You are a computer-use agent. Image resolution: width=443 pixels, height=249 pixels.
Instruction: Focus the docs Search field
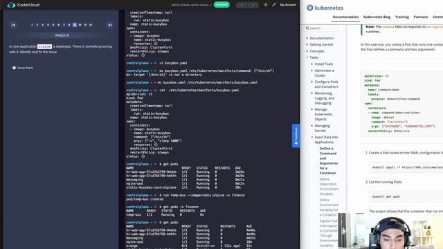(x=321, y=28)
